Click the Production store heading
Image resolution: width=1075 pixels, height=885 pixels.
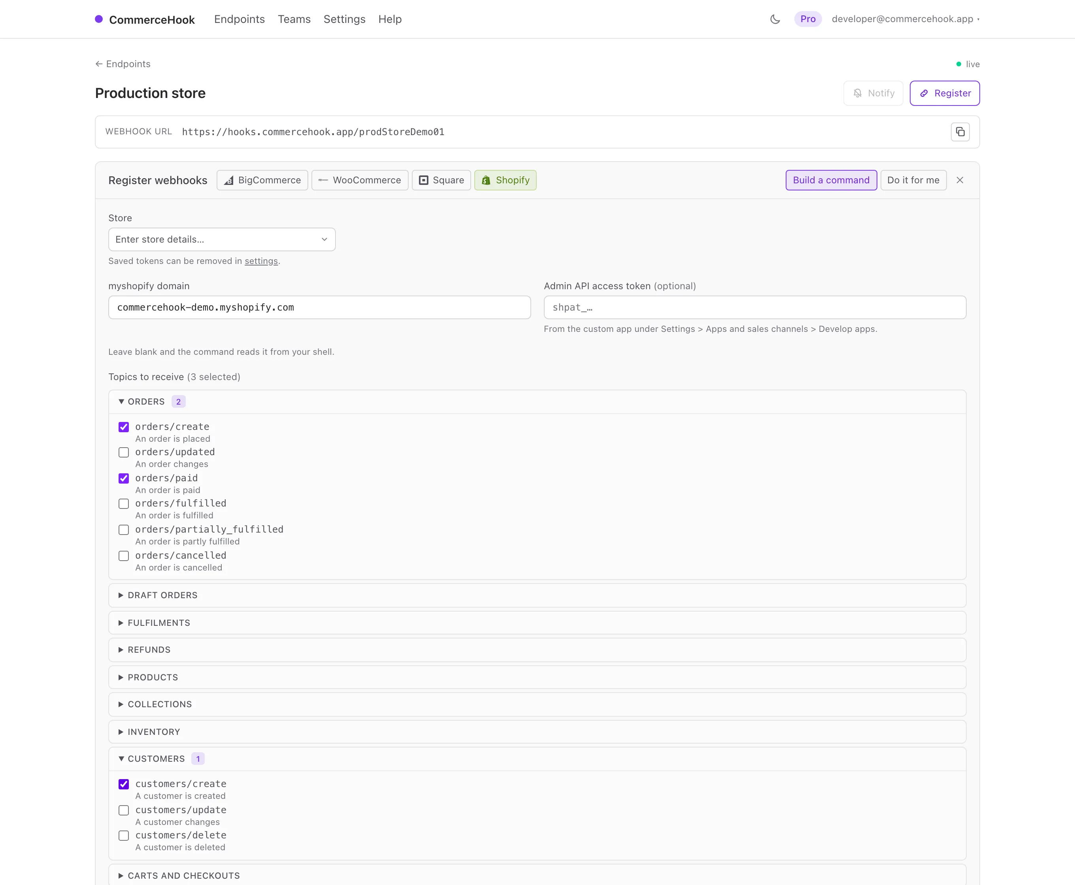coord(151,93)
